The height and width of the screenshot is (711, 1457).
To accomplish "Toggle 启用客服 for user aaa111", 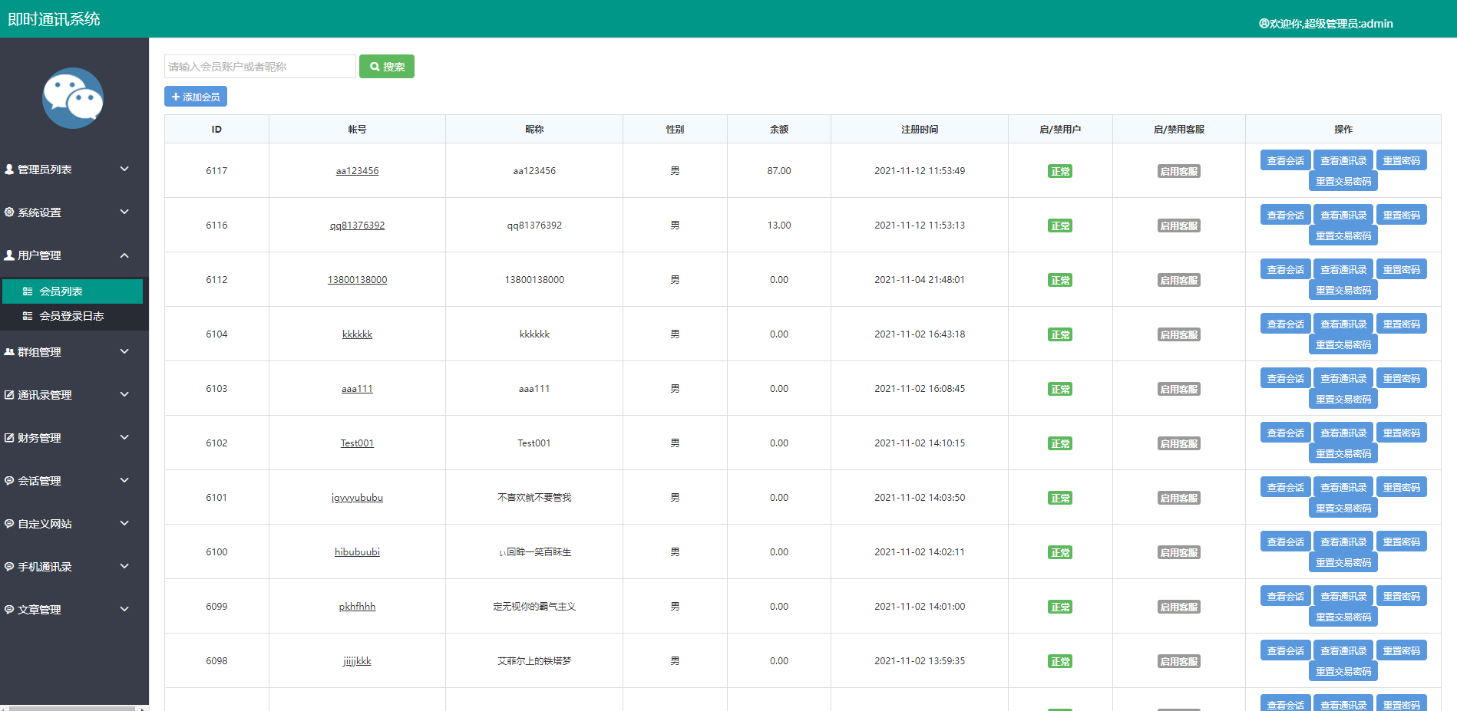I will (1179, 389).
